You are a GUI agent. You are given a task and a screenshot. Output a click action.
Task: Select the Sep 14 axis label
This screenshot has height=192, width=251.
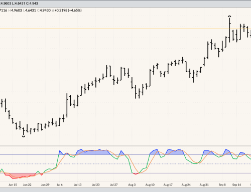[x=236, y=184]
